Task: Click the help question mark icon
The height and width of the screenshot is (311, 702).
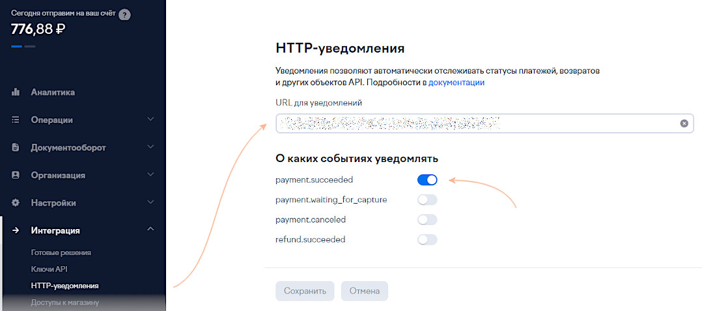Action: point(125,15)
